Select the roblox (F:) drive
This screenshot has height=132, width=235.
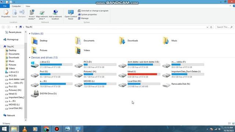184,65
